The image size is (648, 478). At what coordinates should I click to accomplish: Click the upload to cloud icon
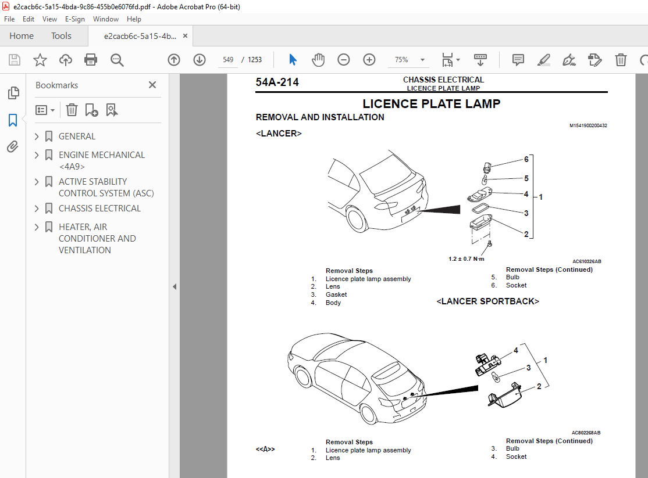[65, 60]
